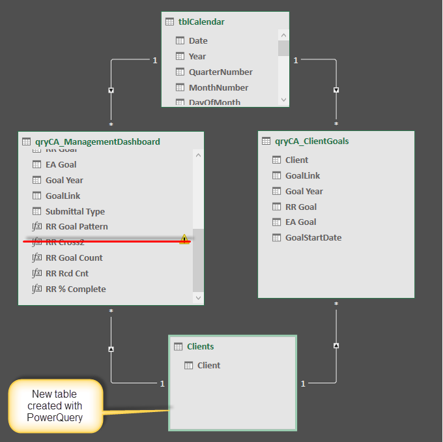443x442 pixels.
Task: Select the Clients table header icon
Action: tap(179, 346)
